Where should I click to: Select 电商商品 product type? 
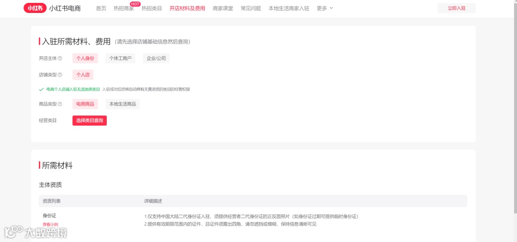[x=85, y=104]
